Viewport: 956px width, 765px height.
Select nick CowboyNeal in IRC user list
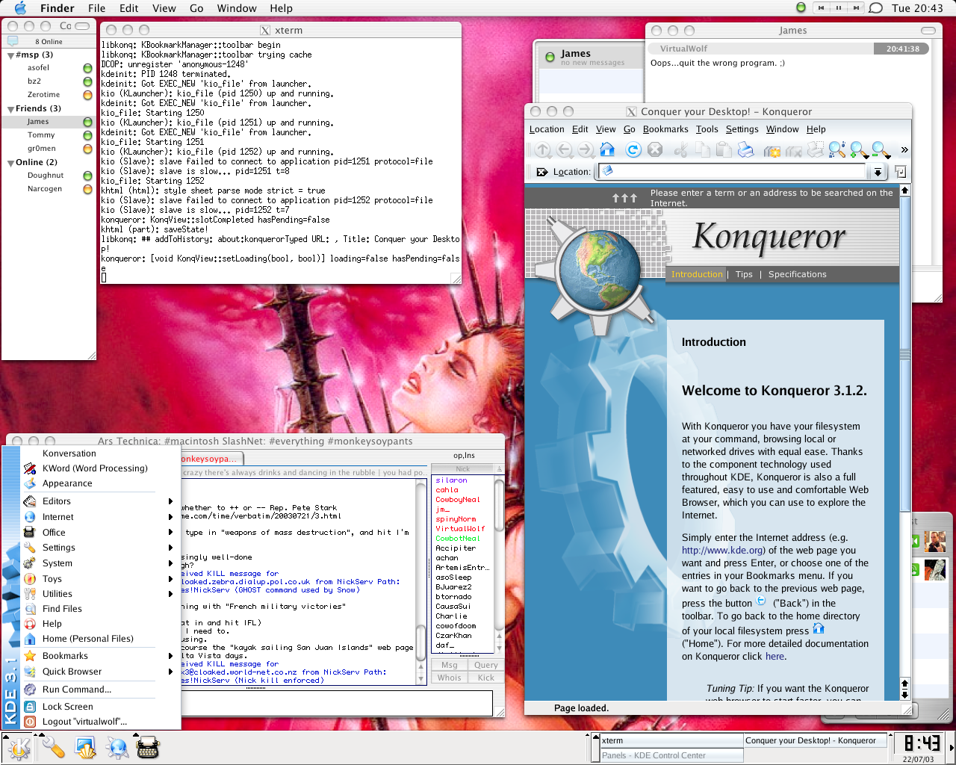458,500
